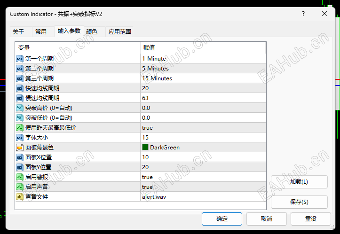Select the 字体大小 variable name

[37, 138]
